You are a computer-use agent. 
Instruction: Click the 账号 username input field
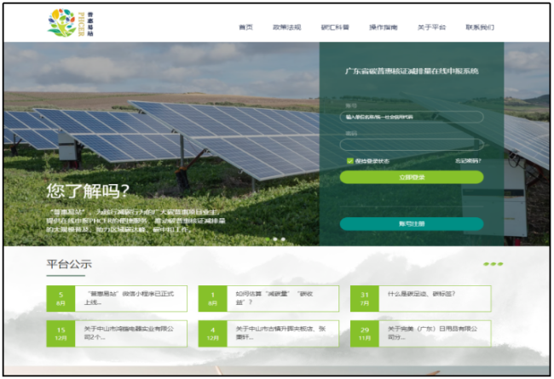[411, 117]
